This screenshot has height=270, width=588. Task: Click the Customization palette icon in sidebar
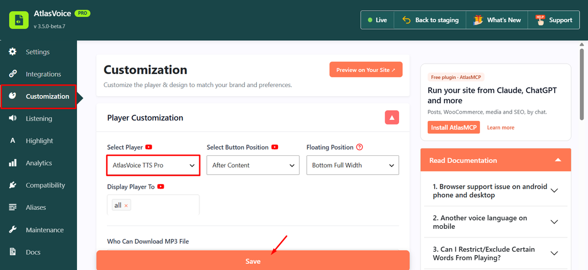click(x=13, y=96)
